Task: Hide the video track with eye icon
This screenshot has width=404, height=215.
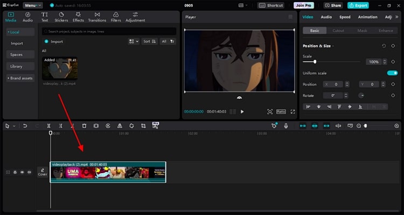Action: (22, 172)
